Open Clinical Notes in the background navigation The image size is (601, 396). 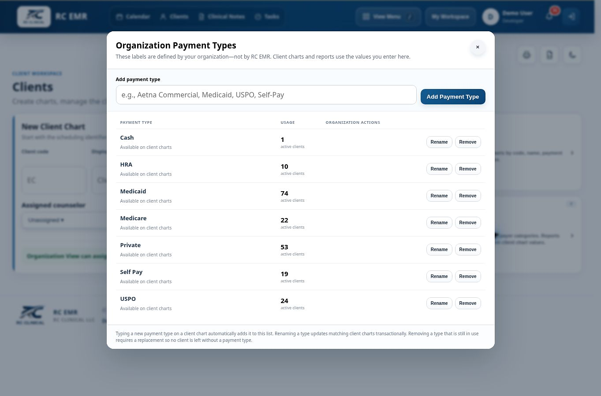pos(221,17)
